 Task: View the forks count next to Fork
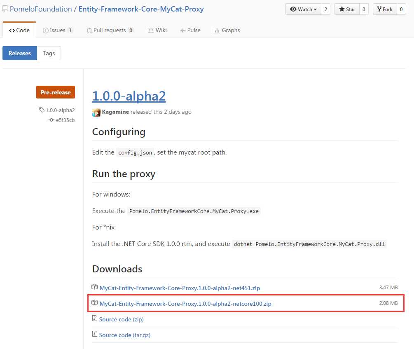click(x=401, y=9)
